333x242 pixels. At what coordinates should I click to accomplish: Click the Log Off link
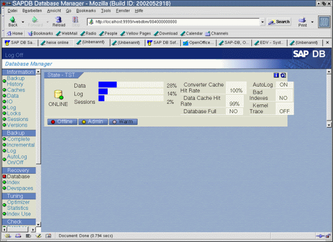pos(14,56)
